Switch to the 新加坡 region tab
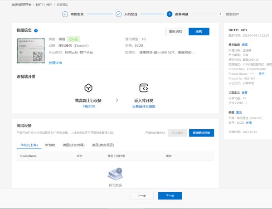The width and height of the screenshot is (272, 209). click(x=50, y=145)
